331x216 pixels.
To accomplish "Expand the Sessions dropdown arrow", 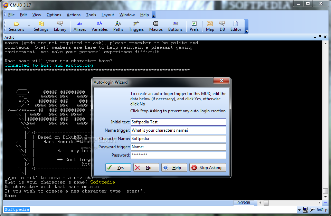I will (x=29, y=26).
